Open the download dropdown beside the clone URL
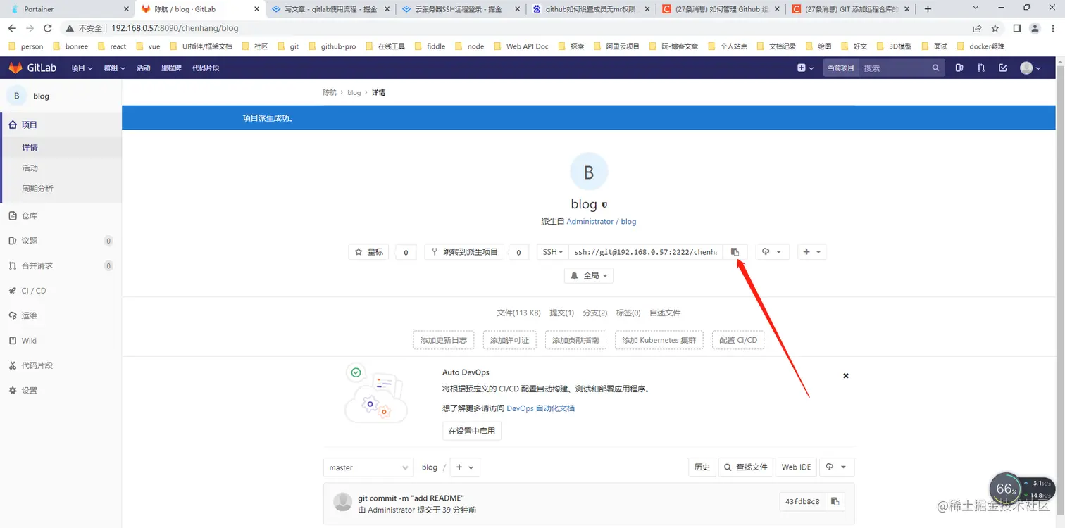 pyautogui.click(x=772, y=252)
